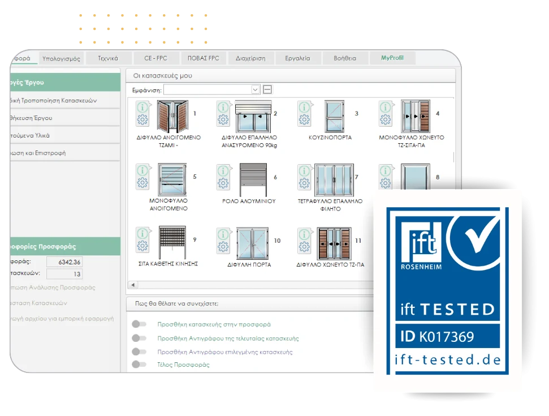Open info icon for ΣΙΤΑ ΚΑΘΕΤΗΣ ΚΙΝΗΣΗΣ

142,234
